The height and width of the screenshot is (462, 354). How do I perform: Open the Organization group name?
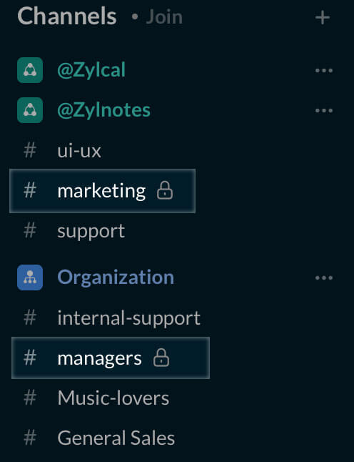[116, 278]
